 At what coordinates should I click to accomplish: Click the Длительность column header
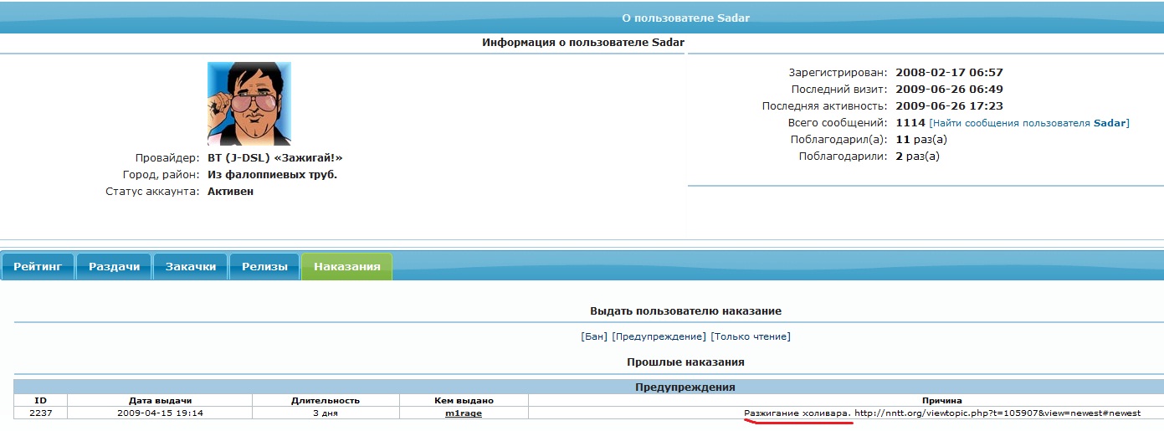[x=326, y=401]
